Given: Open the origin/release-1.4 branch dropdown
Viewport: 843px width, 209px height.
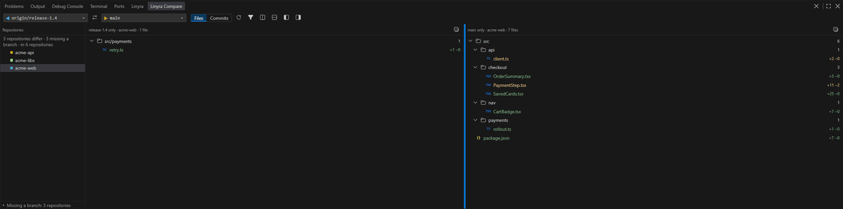Looking at the screenshot, I should pyautogui.click(x=45, y=18).
